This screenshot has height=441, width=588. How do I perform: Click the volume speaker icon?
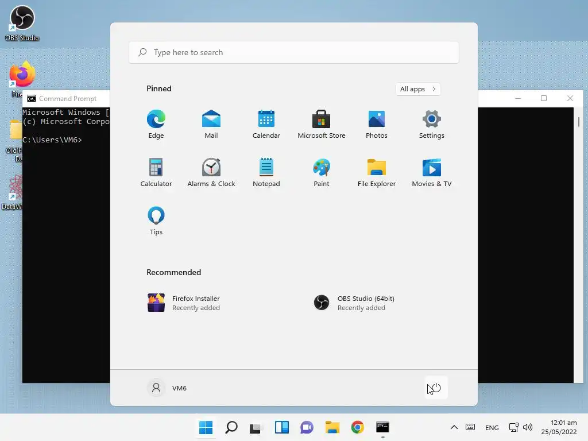tap(528, 427)
